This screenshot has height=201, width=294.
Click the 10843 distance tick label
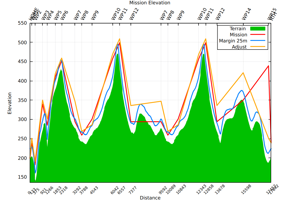pyautogui.click(x=181, y=189)
